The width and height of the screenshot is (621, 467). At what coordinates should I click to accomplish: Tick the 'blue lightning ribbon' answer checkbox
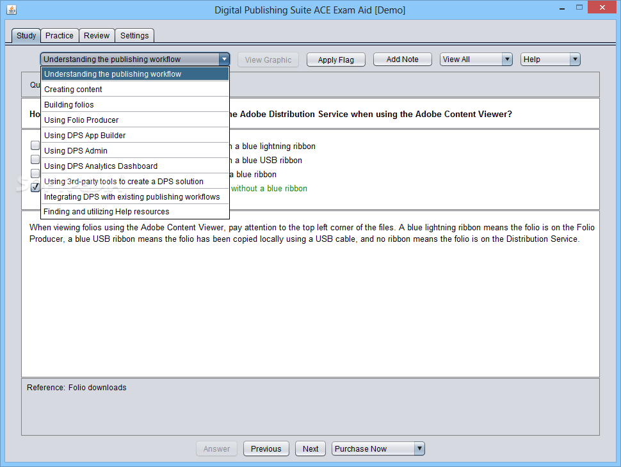pos(35,145)
